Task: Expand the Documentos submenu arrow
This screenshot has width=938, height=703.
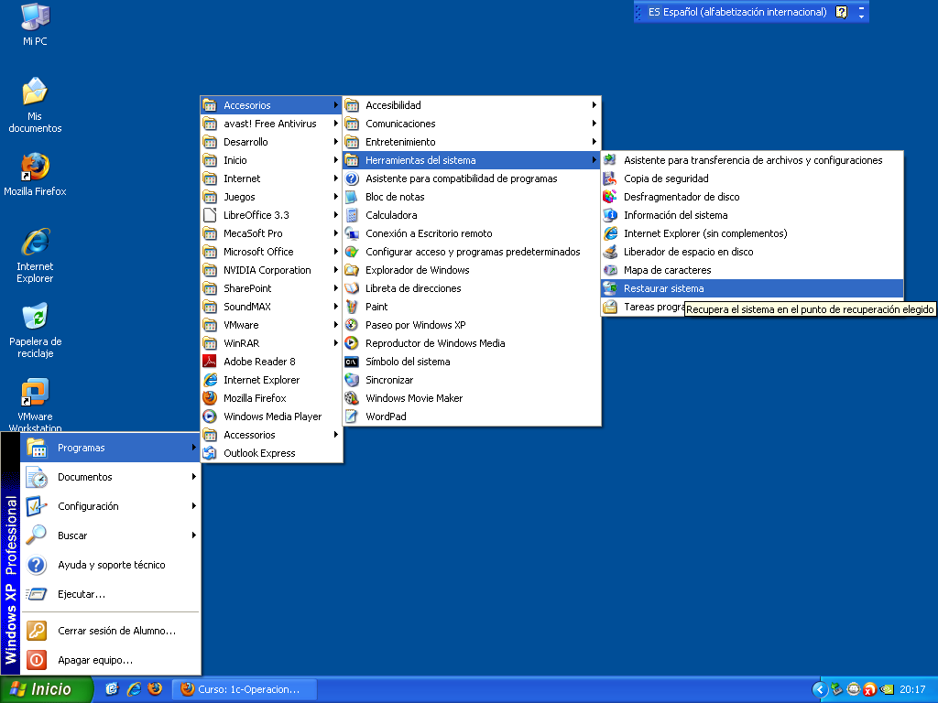Action: 194,477
